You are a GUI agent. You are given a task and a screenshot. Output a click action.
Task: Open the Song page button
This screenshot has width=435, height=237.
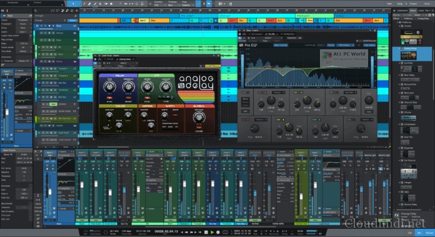400,4
